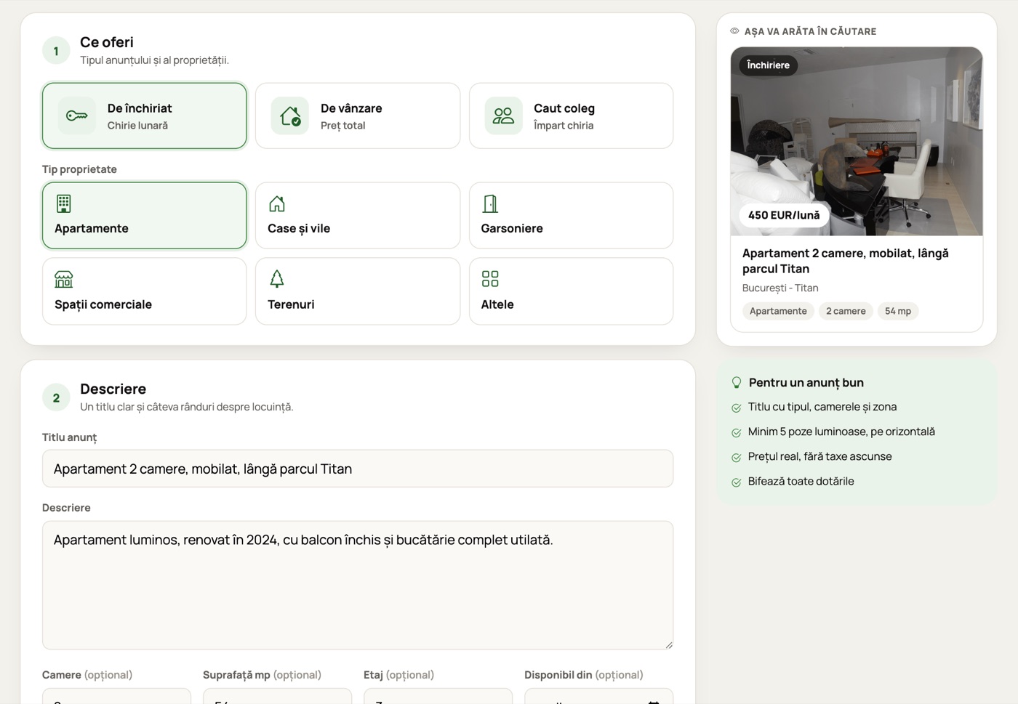
Task: Click the eye icon beside Așa va arăta
Action: 734,31
